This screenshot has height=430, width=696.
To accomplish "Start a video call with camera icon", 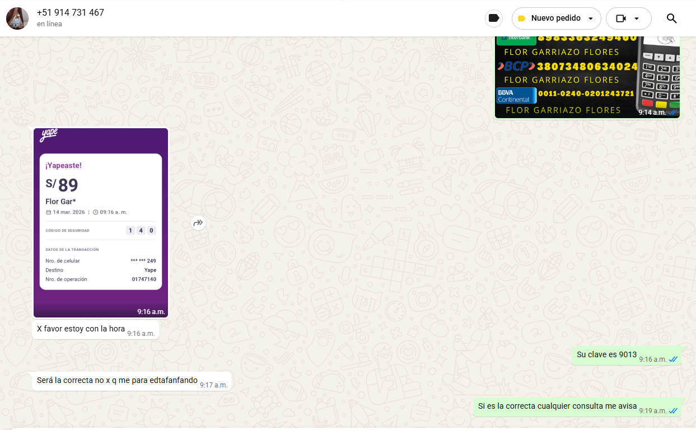I will (x=620, y=18).
